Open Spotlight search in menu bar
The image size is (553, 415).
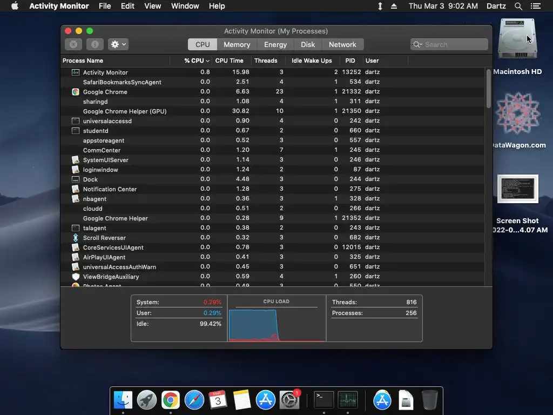518,6
